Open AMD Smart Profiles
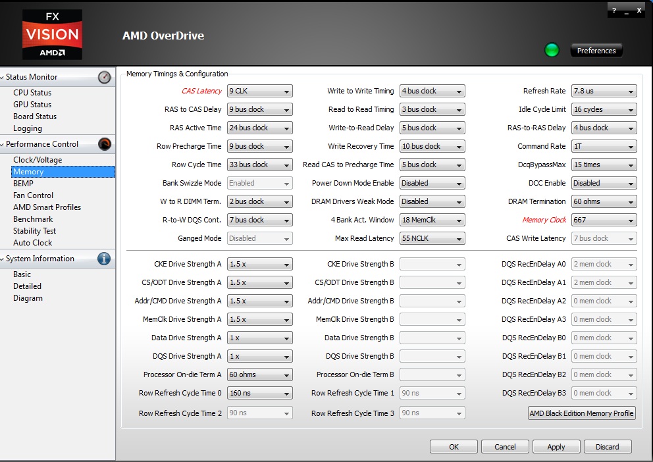 (x=47, y=207)
